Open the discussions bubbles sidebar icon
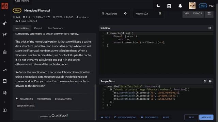The image size is (218, 122). (x=4, y=93)
